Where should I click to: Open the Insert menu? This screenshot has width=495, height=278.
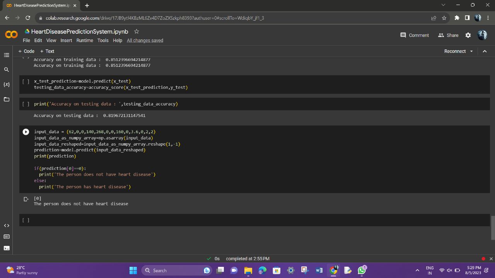click(x=66, y=41)
